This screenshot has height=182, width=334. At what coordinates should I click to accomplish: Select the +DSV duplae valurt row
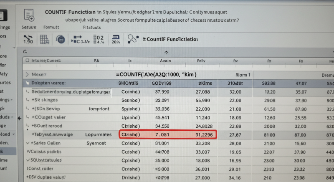click(x=46, y=177)
